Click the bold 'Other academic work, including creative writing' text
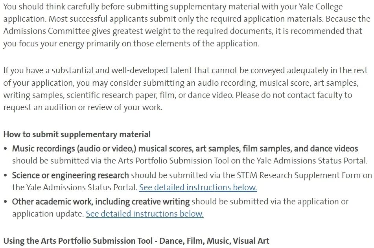This screenshot has height=248, width=374. pos(101,202)
